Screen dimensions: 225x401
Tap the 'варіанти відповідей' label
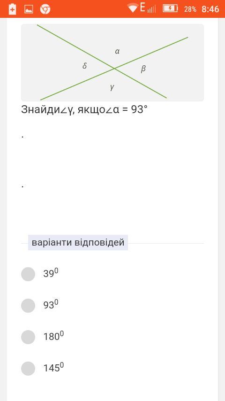click(x=78, y=242)
